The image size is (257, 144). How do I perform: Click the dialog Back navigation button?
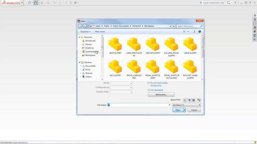click(x=80, y=26)
